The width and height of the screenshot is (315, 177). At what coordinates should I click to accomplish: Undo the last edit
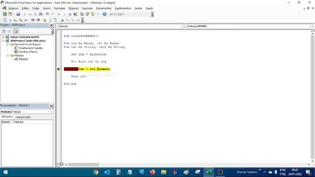[47, 14]
